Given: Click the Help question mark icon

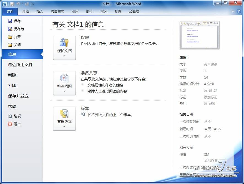Looking at the screenshot, I should 238,11.
